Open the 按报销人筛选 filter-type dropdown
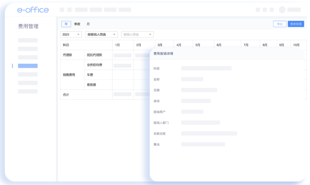The height and width of the screenshot is (185, 310). click(x=101, y=35)
